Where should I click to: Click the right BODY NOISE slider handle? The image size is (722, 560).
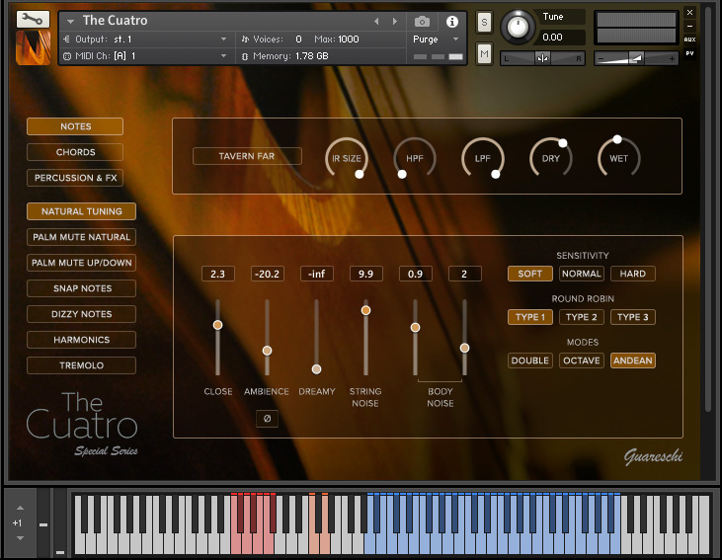click(x=464, y=349)
